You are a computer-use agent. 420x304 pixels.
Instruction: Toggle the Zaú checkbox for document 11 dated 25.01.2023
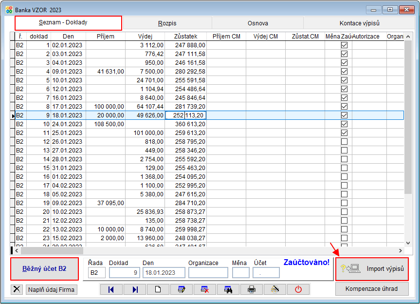(x=344, y=133)
